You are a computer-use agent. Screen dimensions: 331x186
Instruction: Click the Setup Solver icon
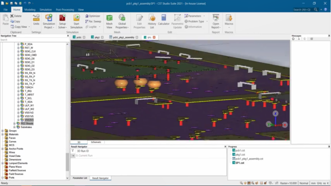[62, 18]
